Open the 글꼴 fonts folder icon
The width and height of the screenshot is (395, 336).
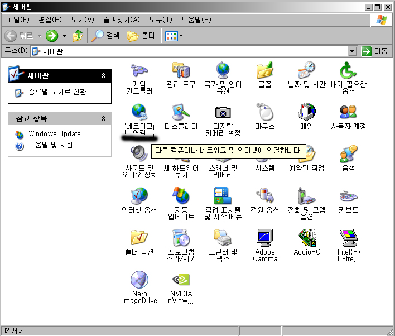pyautogui.click(x=265, y=70)
